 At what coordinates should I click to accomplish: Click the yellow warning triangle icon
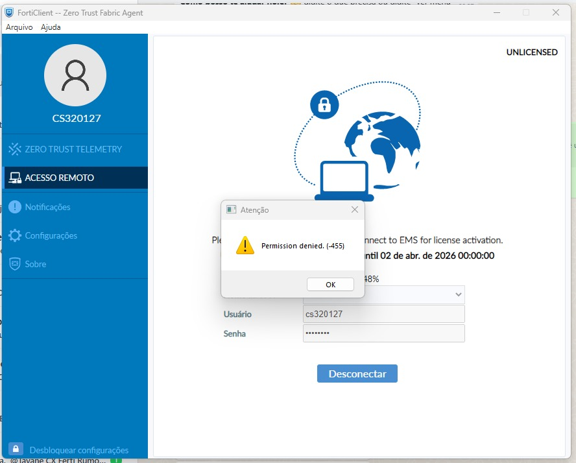245,245
